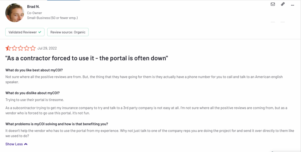Click the Review source: Organic badge
The height and width of the screenshot is (152, 301).
[68, 32]
